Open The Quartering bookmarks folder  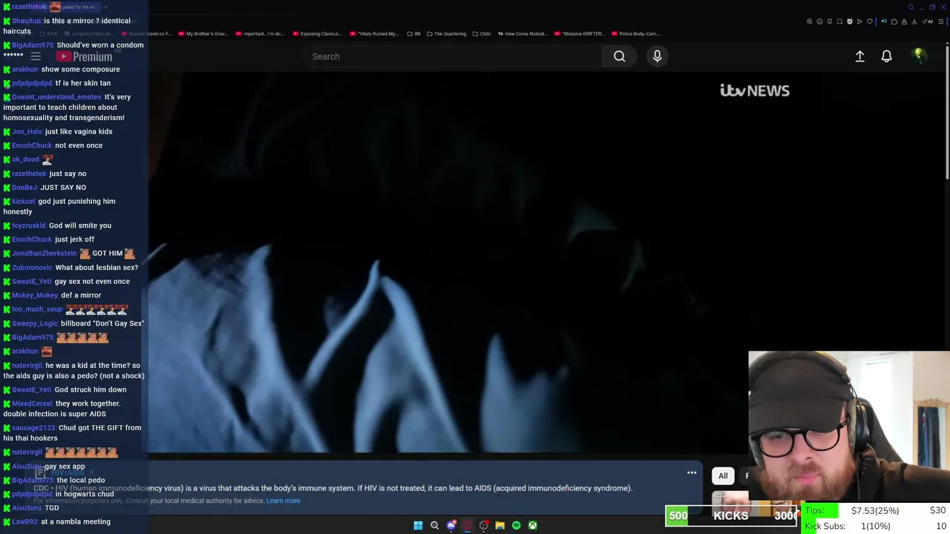coord(446,33)
